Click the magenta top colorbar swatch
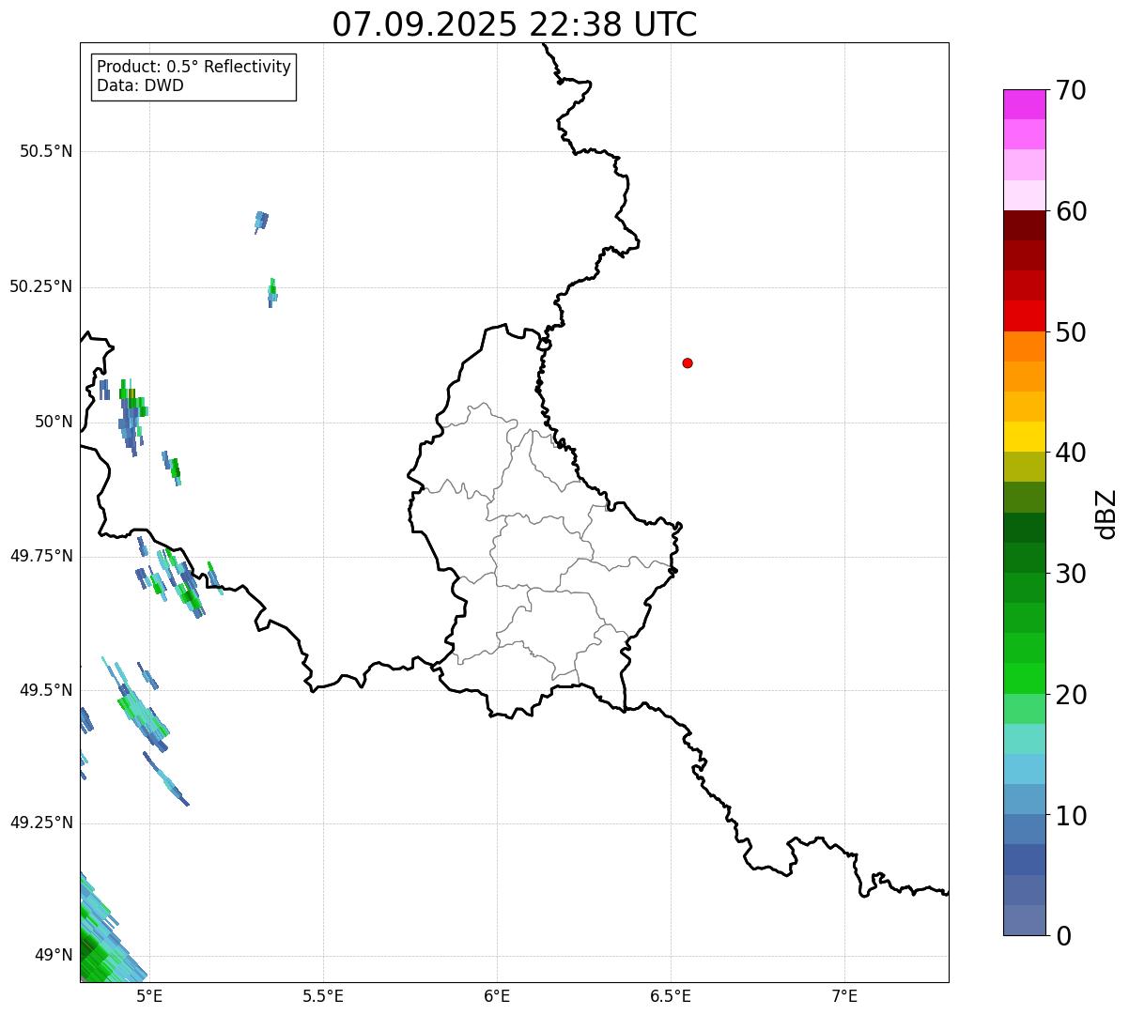This screenshot has width=1129, height=1015. 1024,104
